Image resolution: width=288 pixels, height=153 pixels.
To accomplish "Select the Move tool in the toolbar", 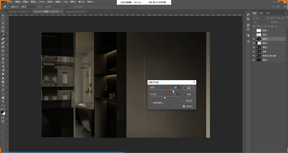I will tap(3, 15).
